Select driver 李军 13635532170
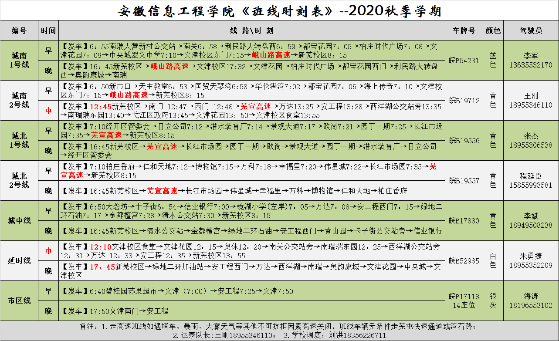This screenshot has height=341, width=559. [531, 61]
